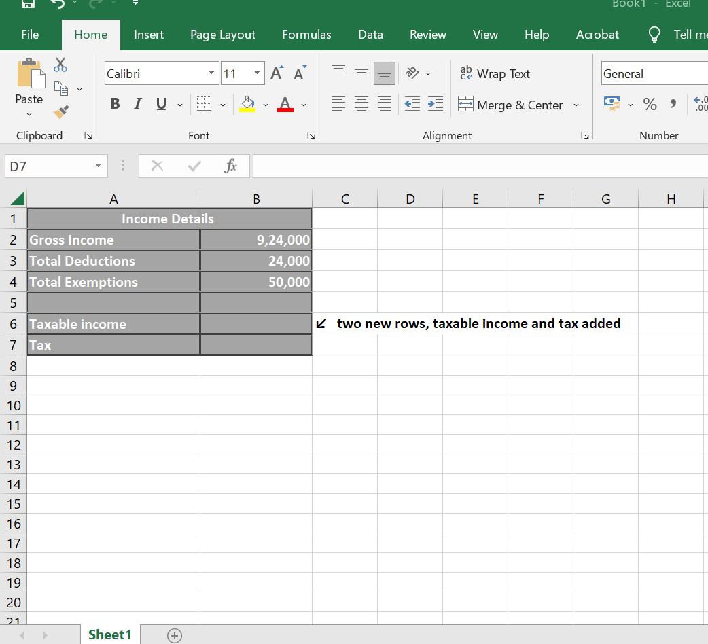Image resolution: width=708 pixels, height=644 pixels.
Task: Expand the font size dropdown
Action: click(258, 73)
